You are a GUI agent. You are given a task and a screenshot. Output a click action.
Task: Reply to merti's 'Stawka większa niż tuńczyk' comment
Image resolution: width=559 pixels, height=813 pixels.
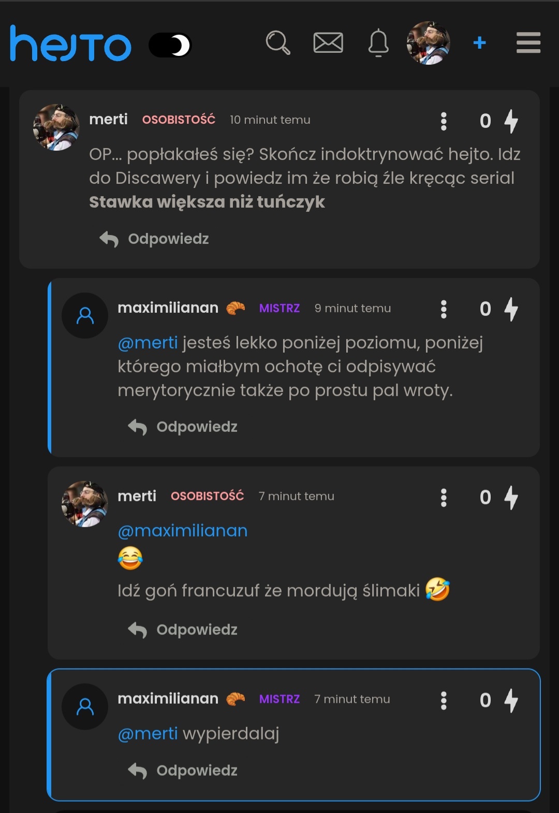154,239
